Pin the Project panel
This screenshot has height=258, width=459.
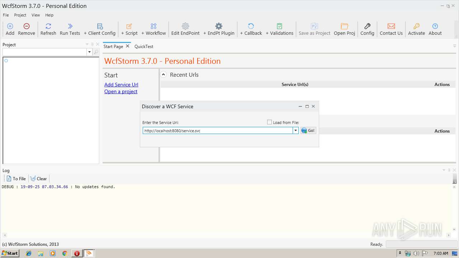point(92,44)
